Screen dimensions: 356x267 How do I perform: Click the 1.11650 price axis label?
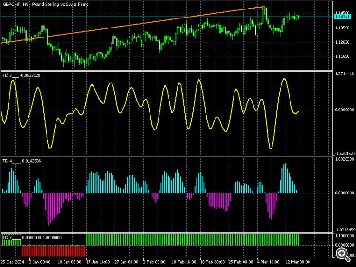342,56
